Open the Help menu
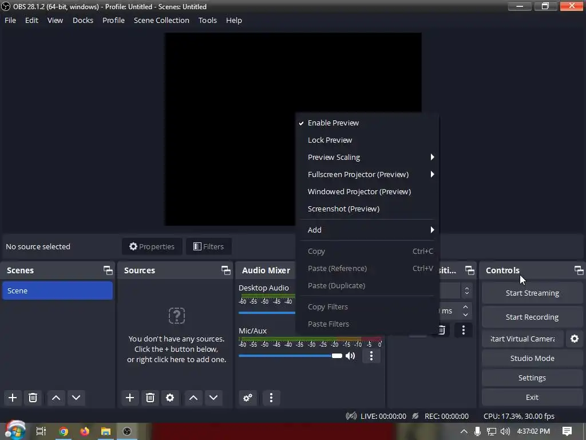Image resolution: width=586 pixels, height=440 pixels. click(x=234, y=20)
